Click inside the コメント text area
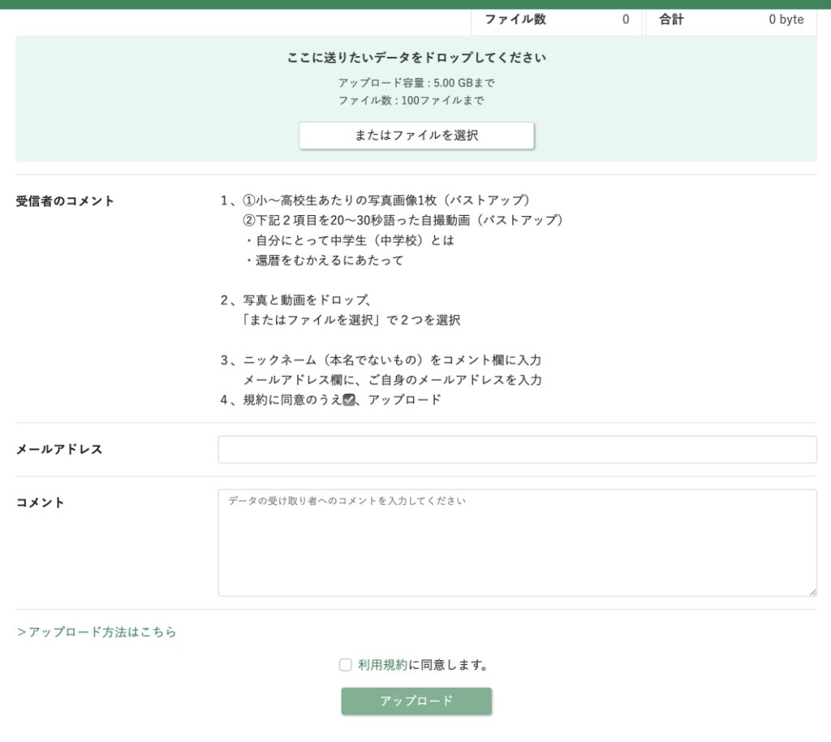This screenshot has width=831, height=742. tap(517, 542)
